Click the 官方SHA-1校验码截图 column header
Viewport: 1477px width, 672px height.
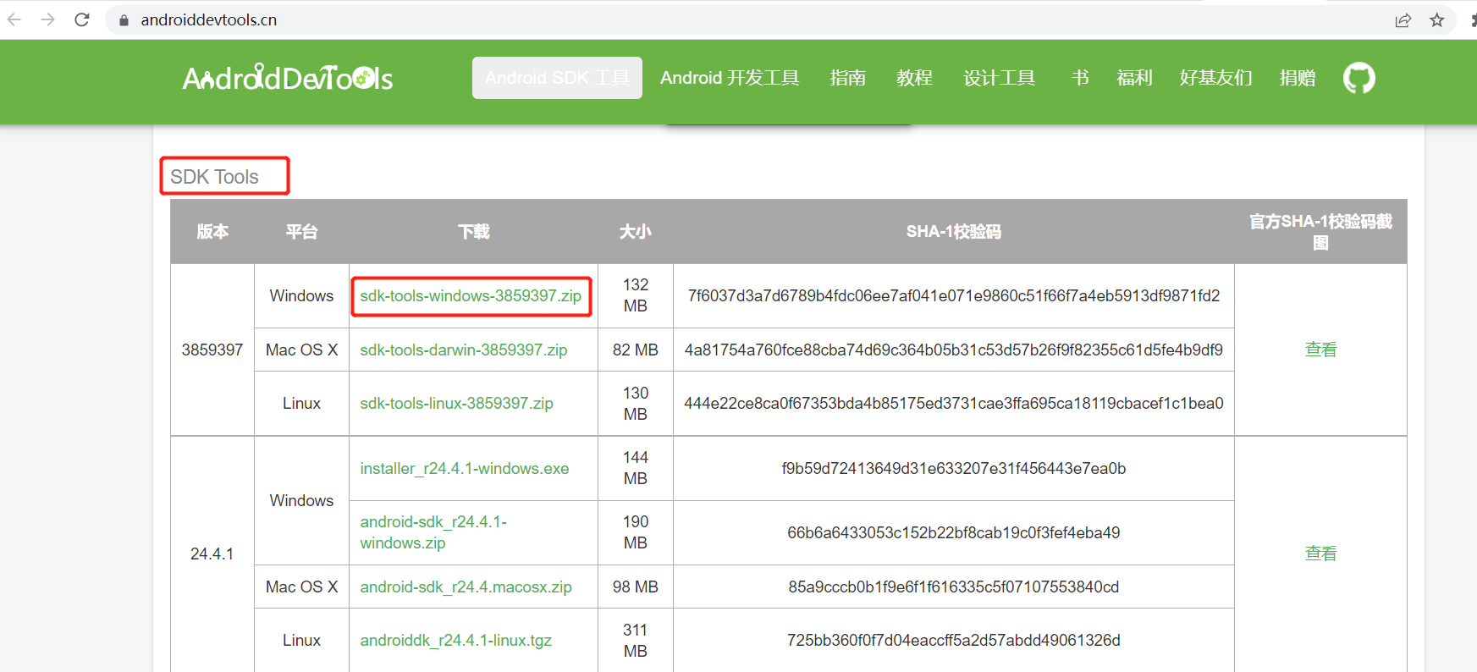(x=1320, y=232)
